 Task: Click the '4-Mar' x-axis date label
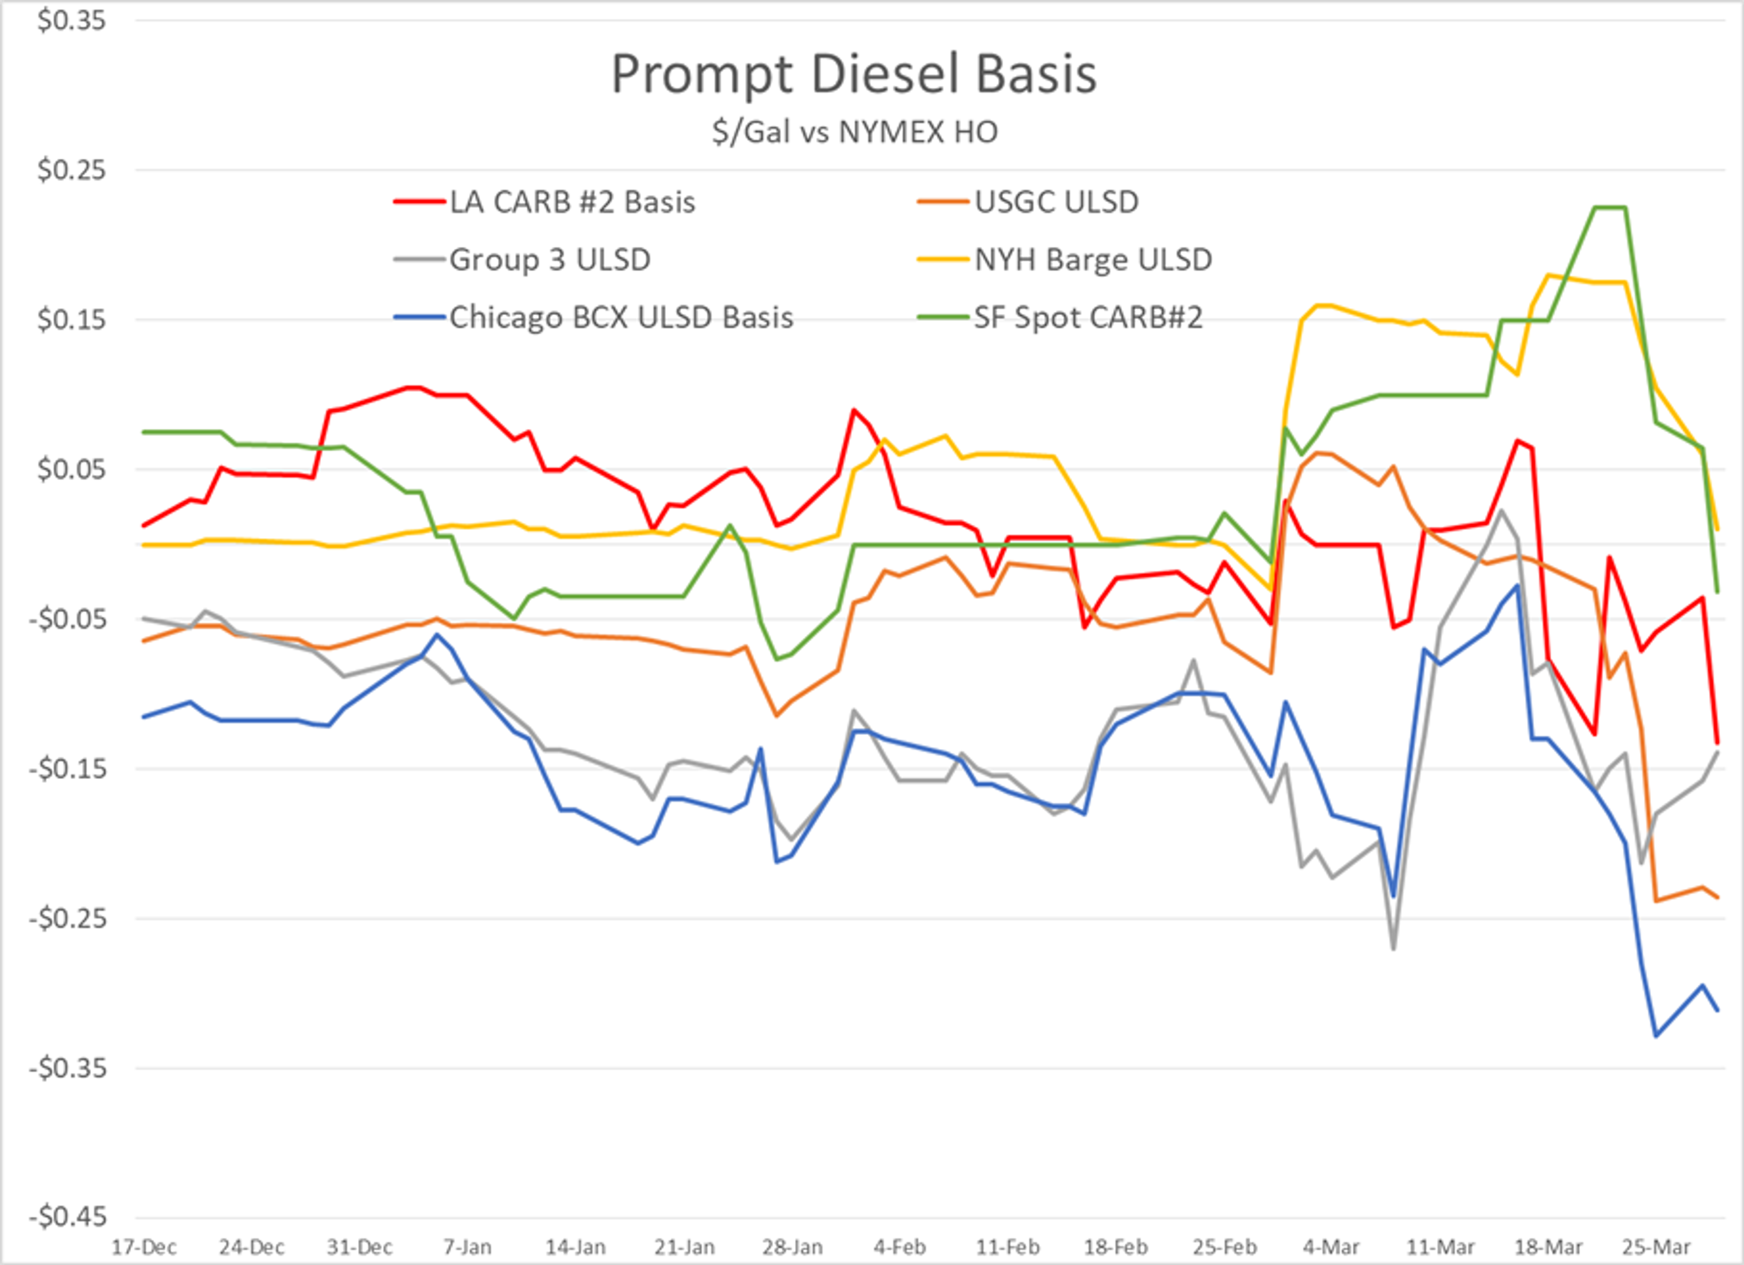click(x=1331, y=1246)
